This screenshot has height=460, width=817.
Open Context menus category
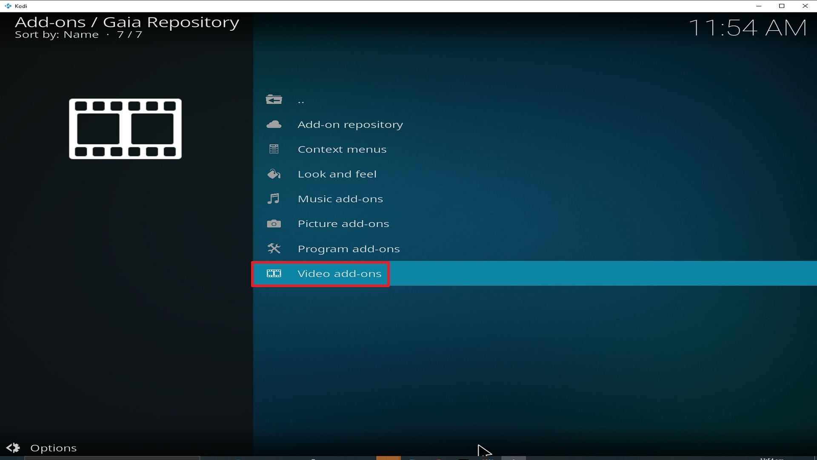coord(535,149)
